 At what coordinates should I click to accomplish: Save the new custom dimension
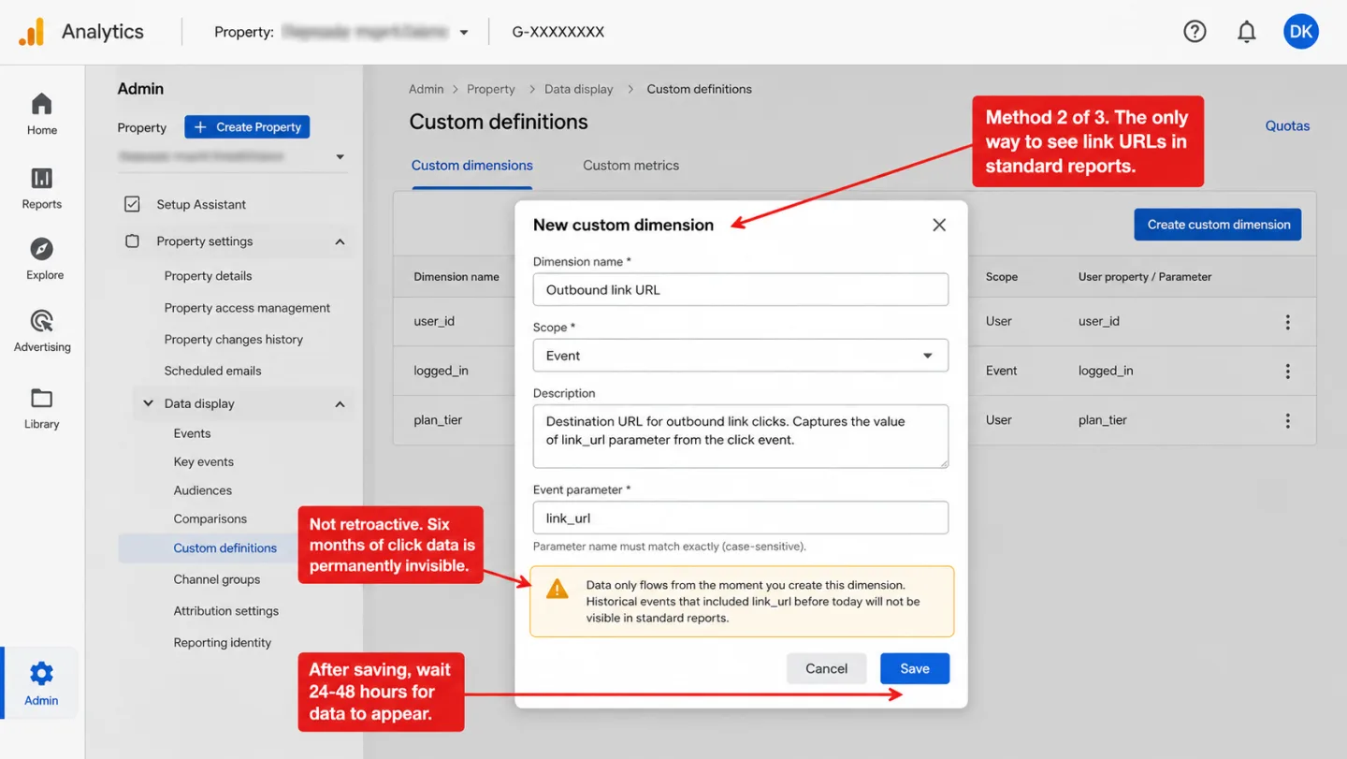click(x=914, y=668)
